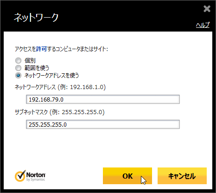Click the 範囲を使う label text

coord(37,68)
